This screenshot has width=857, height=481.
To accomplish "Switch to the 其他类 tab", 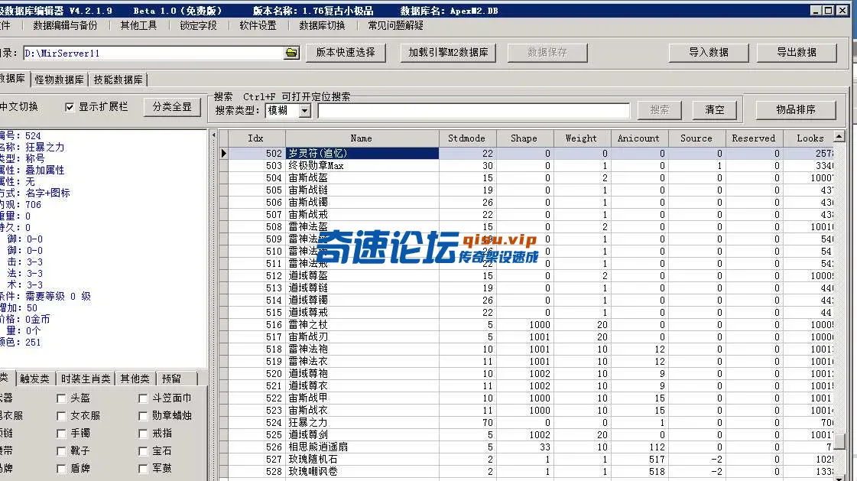I will coord(135,379).
